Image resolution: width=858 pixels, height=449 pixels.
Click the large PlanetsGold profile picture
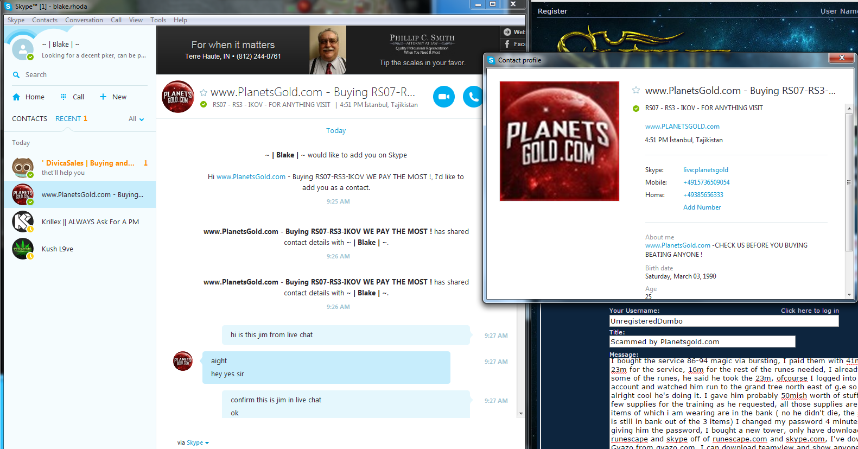click(560, 141)
